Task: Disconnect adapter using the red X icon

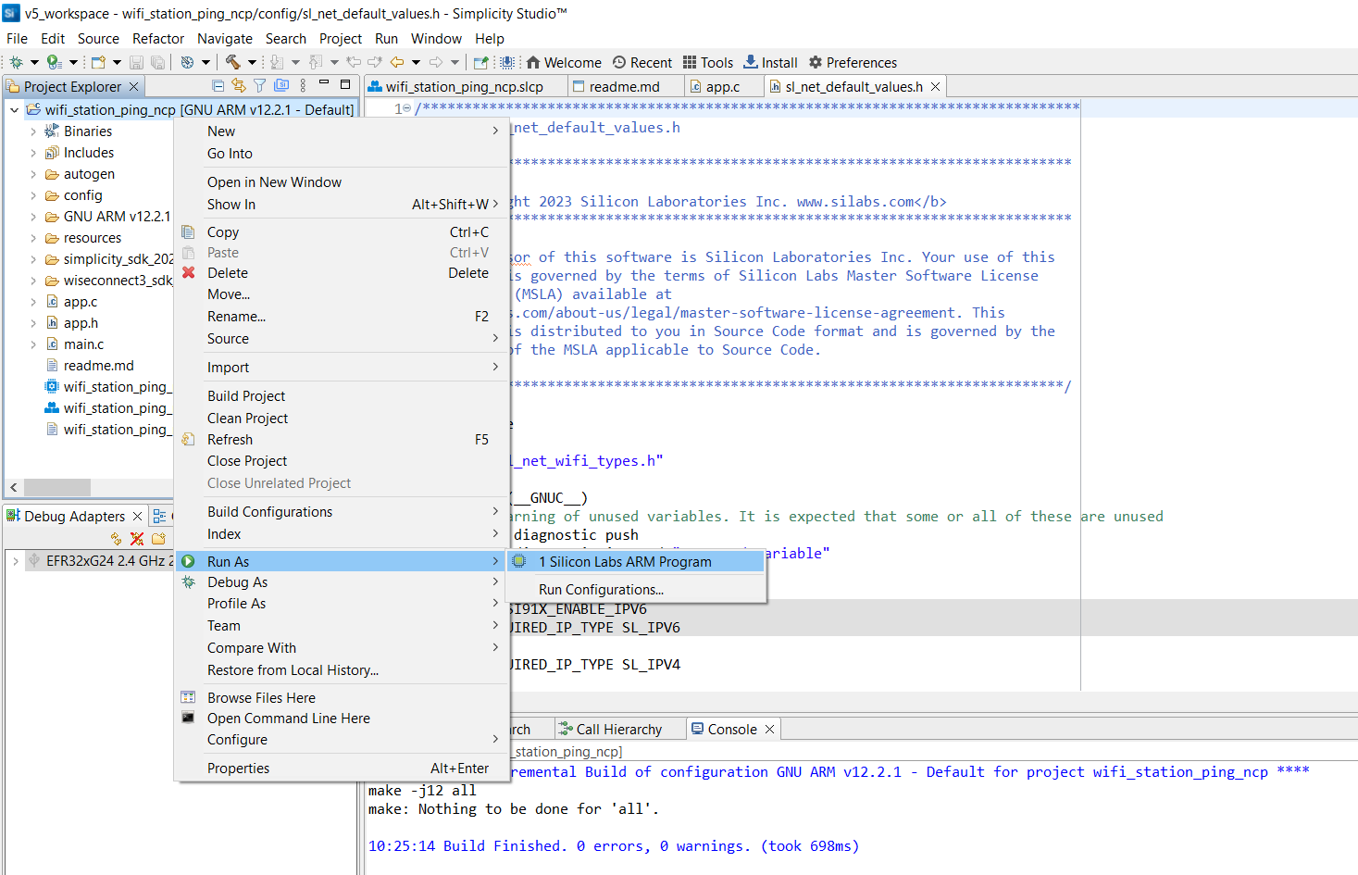Action: pyautogui.click(x=136, y=539)
